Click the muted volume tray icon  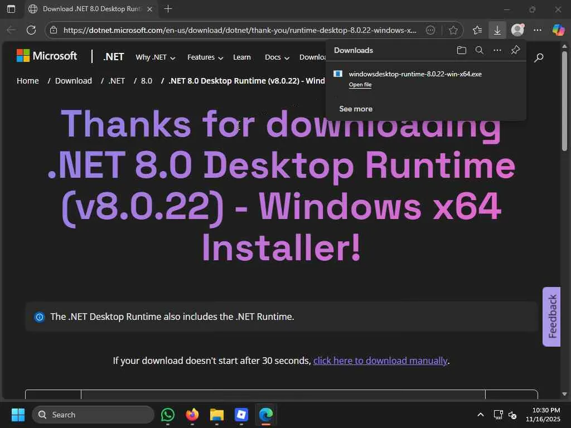point(512,415)
